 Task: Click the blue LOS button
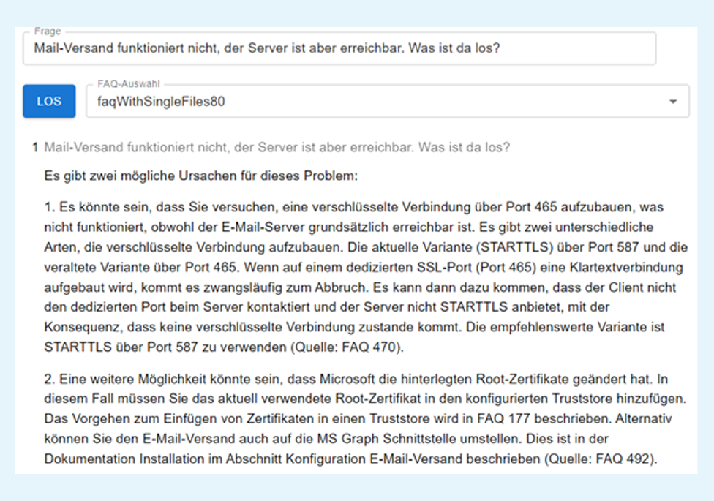point(49,101)
